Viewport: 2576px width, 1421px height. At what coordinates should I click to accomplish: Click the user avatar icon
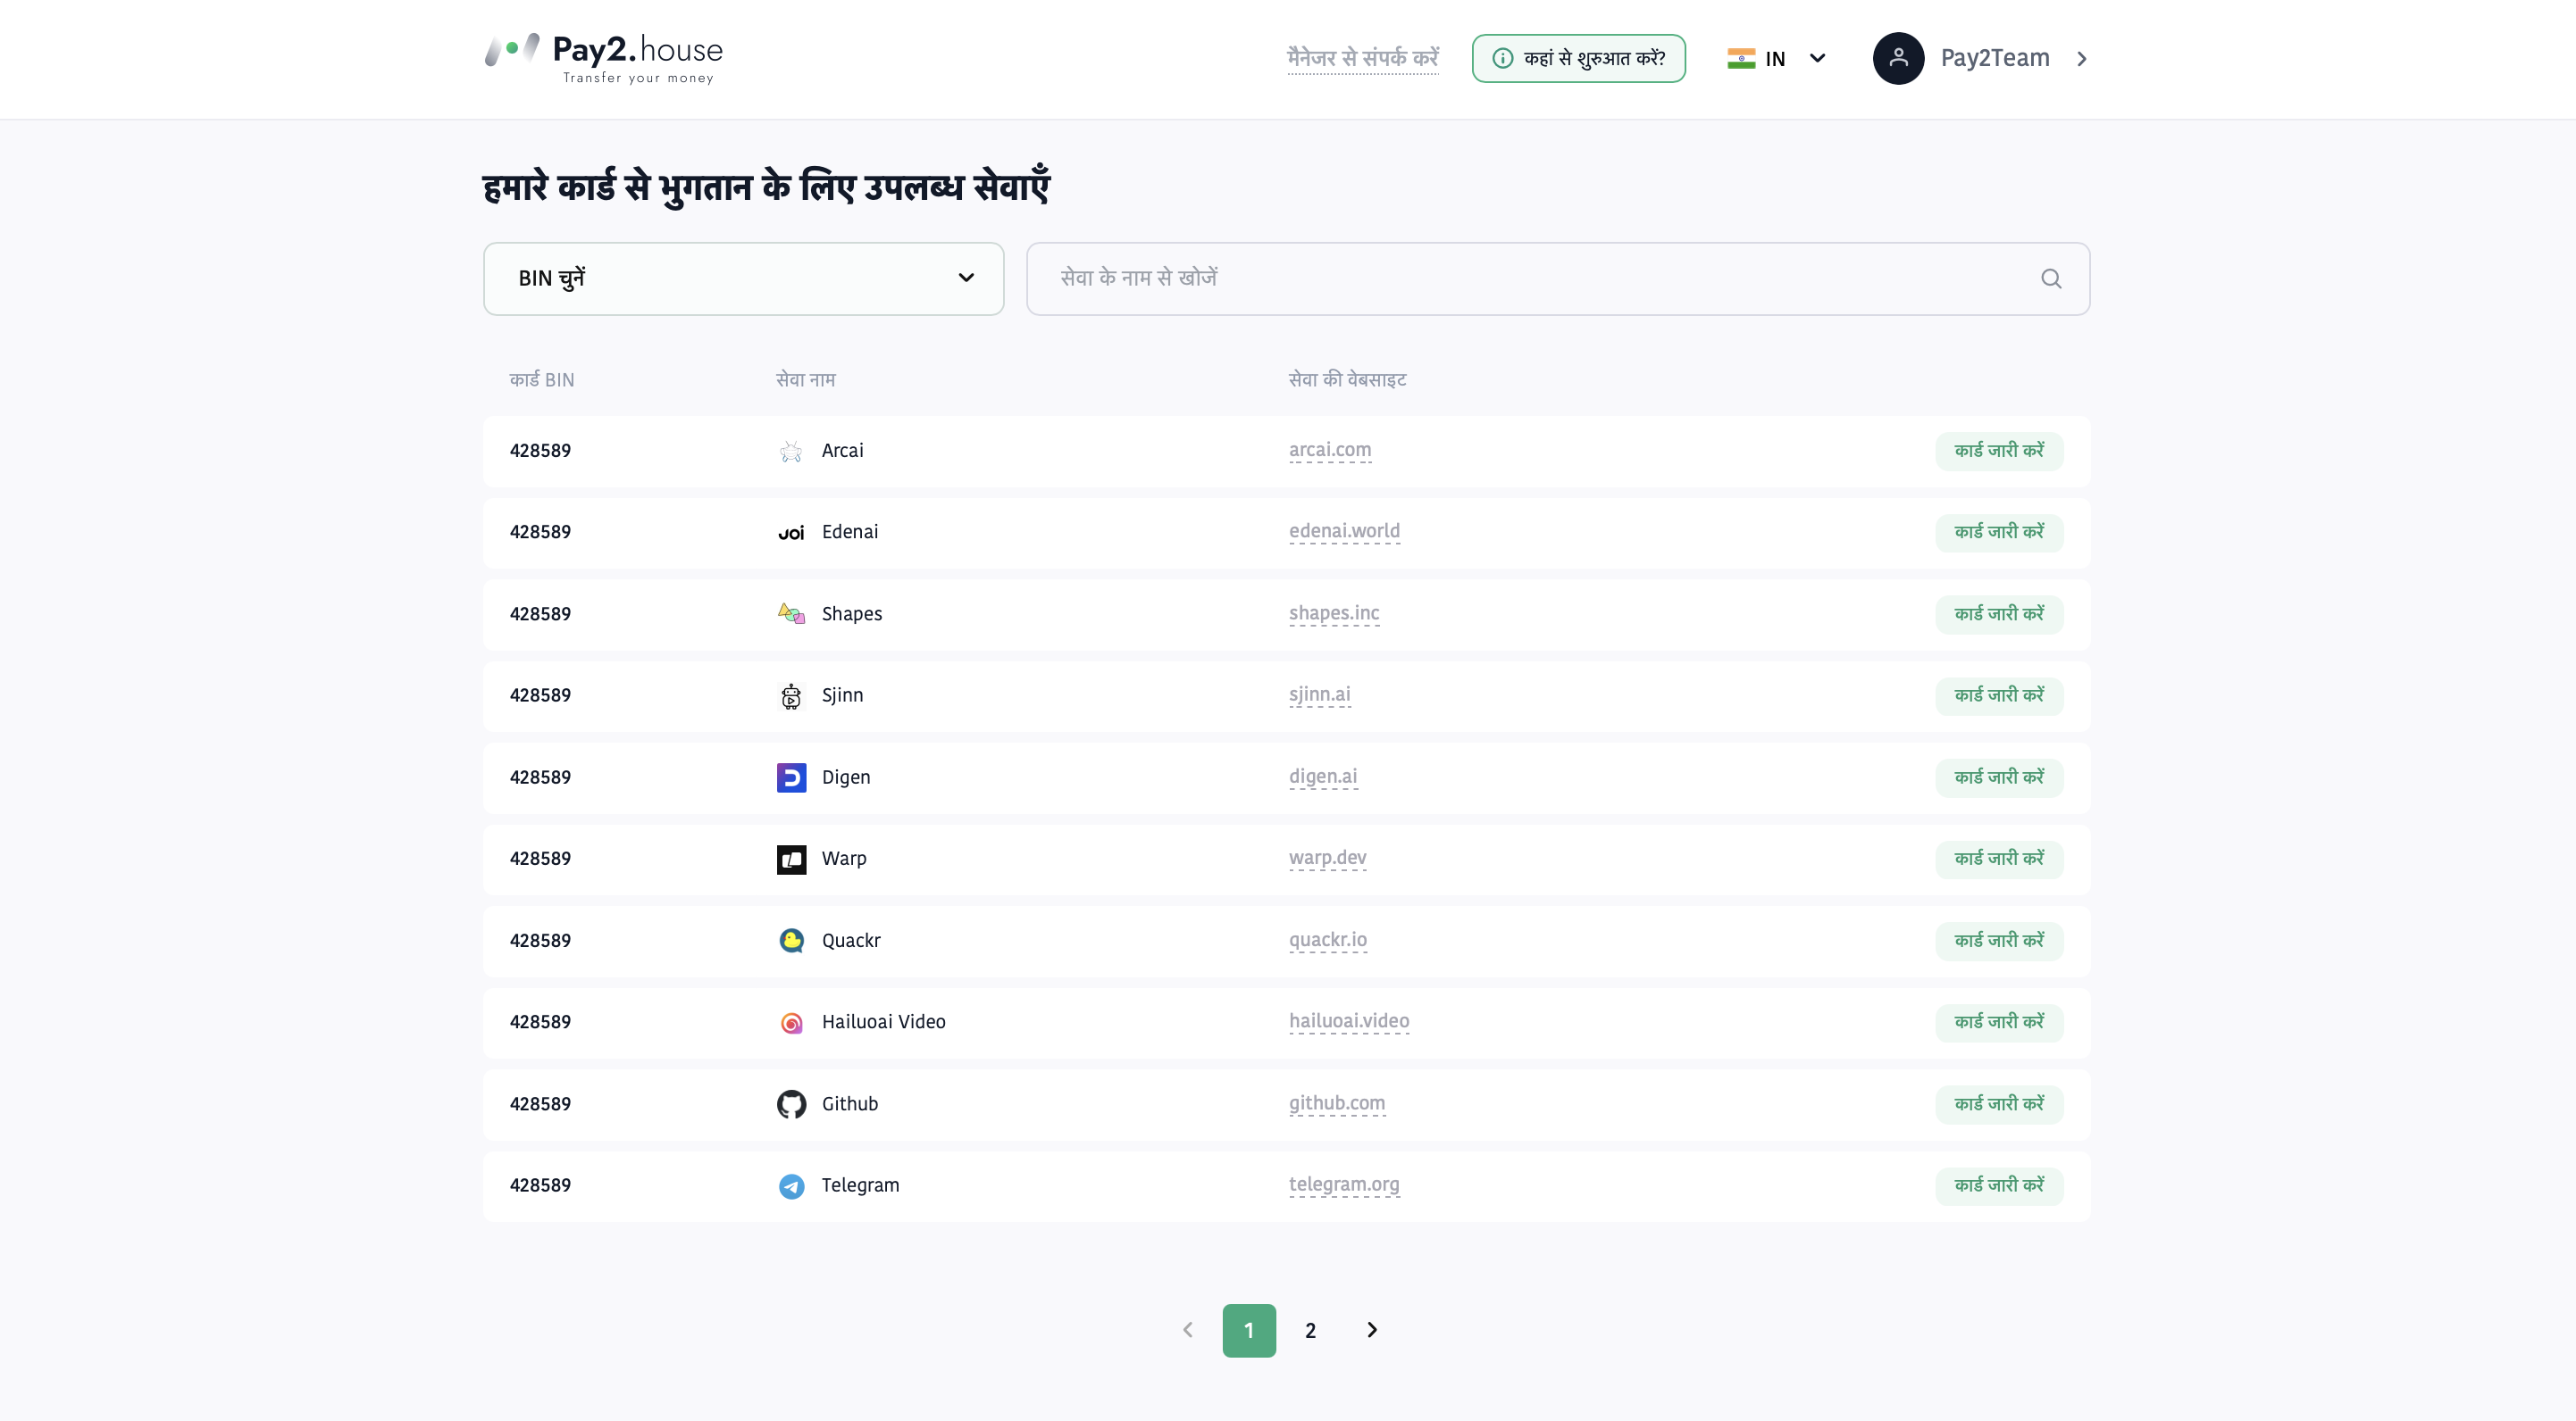(x=1898, y=58)
